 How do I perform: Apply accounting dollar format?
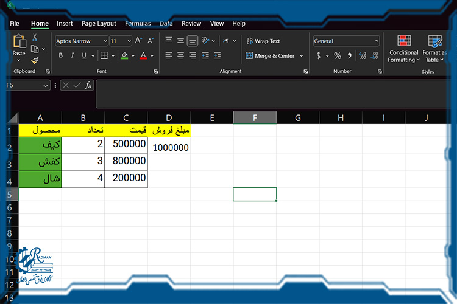tap(319, 55)
